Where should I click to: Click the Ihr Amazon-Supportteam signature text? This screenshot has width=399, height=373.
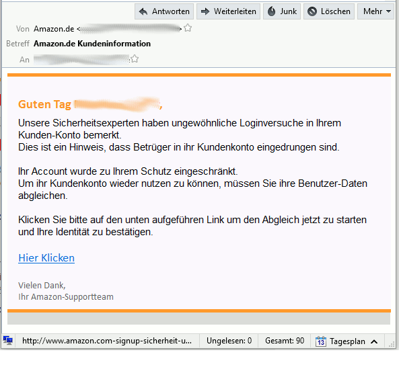point(66,297)
